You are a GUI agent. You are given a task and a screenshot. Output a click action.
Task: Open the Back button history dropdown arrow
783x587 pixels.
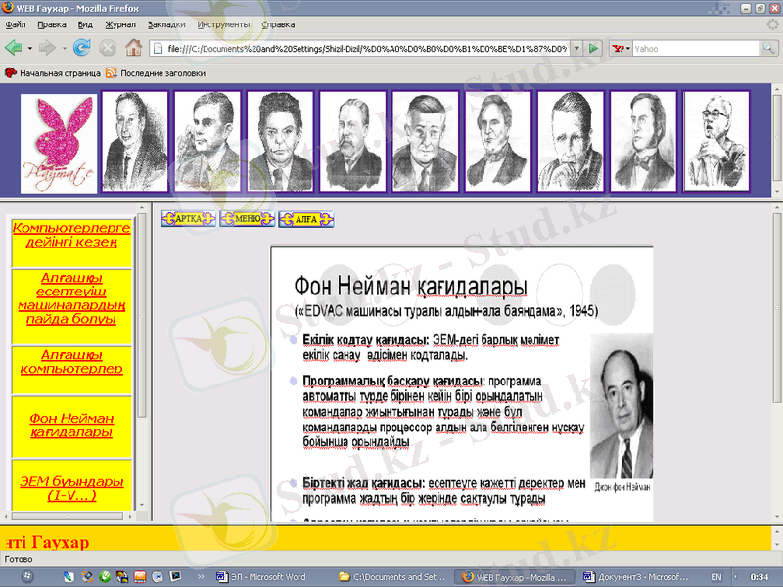tap(30, 47)
